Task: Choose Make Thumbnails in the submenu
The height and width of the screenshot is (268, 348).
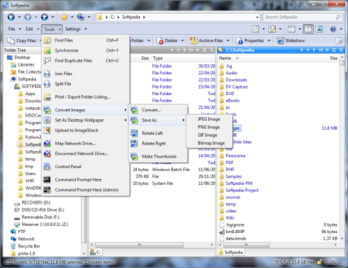Action: (158, 156)
